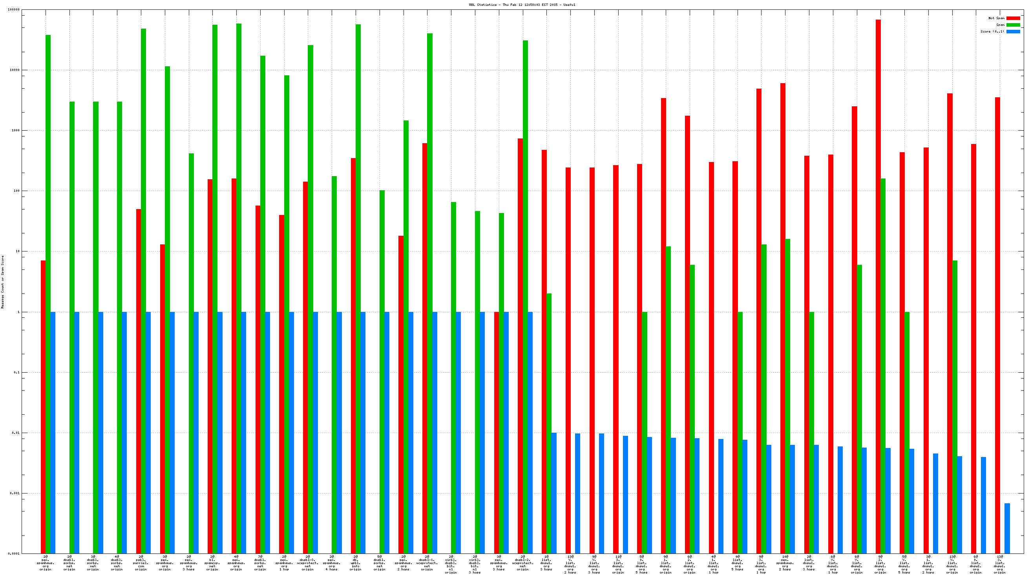
Task: Click the red Not Spam legend swatch
Action: (1013, 18)
